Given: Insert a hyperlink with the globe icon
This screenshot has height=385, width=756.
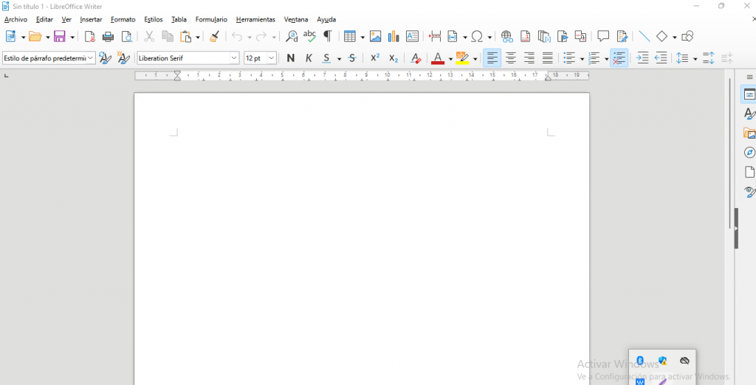Looking at the screenshot, I should [x=506, y=36].
